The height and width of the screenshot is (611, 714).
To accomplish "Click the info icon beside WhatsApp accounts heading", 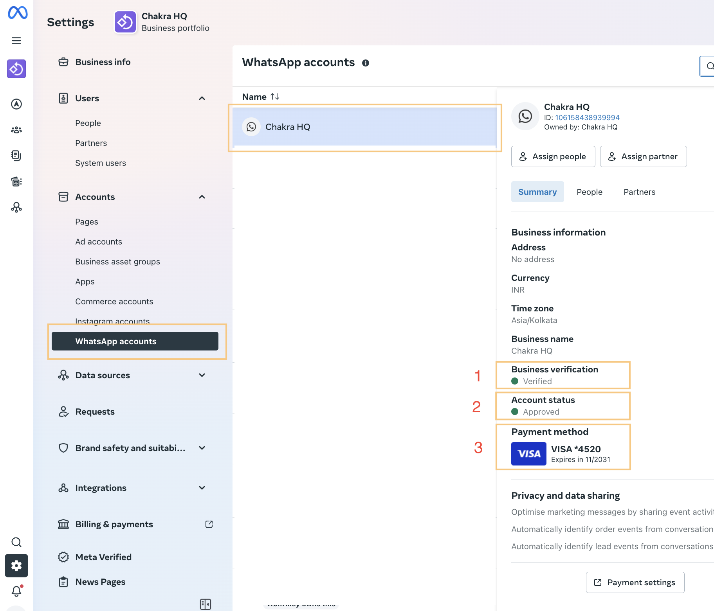I will [366, 63].
